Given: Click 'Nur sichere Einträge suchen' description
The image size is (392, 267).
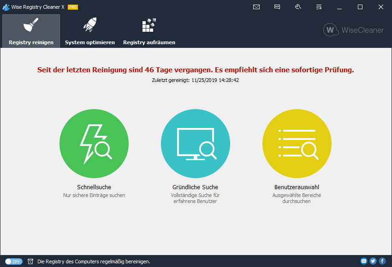Looking at the screenshot, I should click(x=94, y=195).
